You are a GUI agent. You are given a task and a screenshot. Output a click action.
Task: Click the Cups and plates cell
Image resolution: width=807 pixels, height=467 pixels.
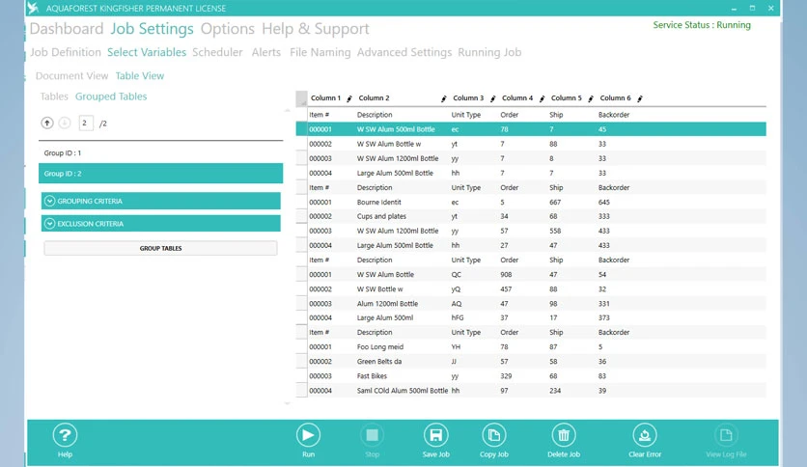coord(381,216)
